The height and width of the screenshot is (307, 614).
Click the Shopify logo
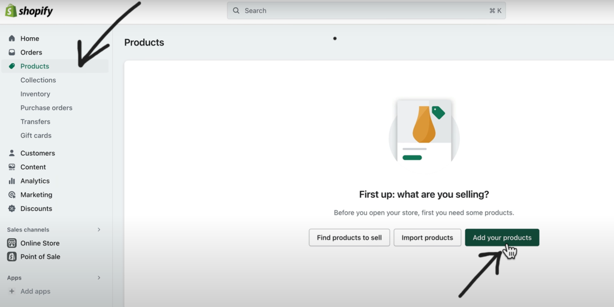[29, 11]
